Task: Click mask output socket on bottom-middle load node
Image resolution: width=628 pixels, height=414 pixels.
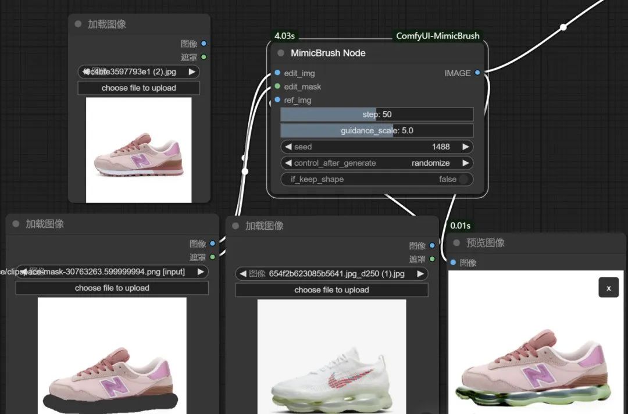Action: 432,259
